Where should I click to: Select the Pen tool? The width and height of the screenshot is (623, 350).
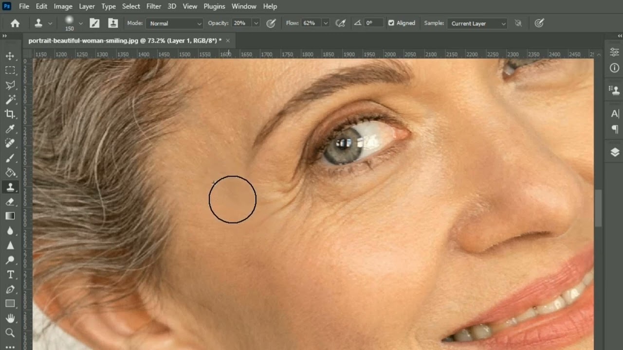(x=10, y=289)
